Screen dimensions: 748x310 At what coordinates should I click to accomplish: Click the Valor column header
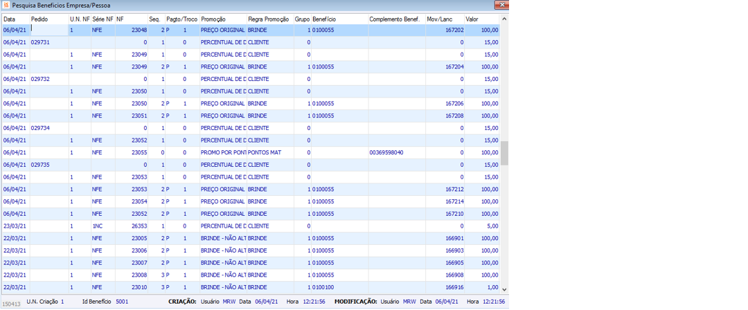[x=482, y=19]
